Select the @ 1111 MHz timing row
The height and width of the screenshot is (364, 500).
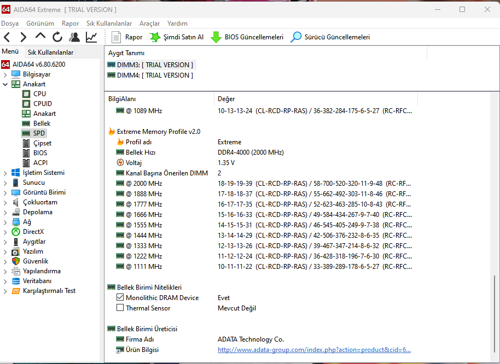262,267
